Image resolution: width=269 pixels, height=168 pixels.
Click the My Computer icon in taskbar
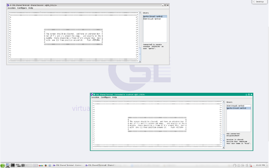click(x=7, y=165)
